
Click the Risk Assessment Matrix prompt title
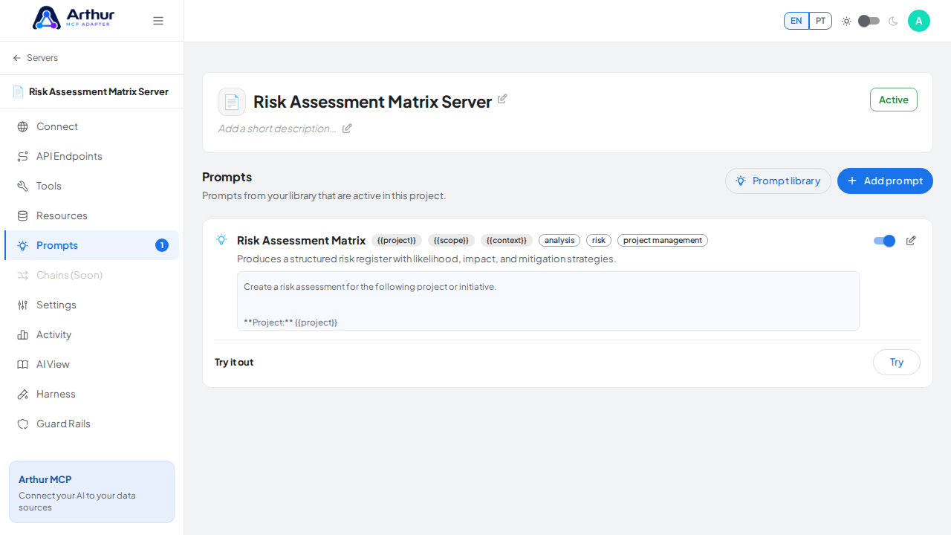[301, 240]
